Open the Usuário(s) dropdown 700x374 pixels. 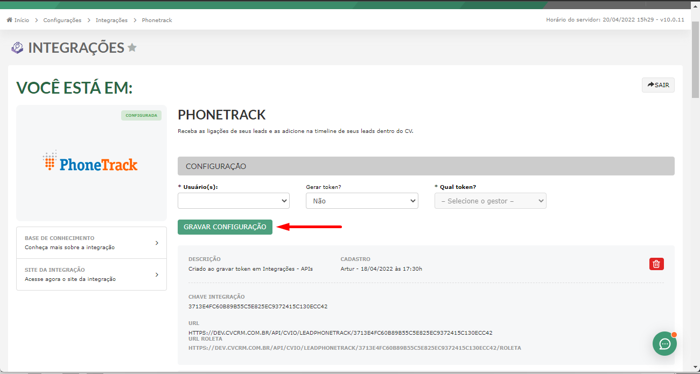coord(234,201)
